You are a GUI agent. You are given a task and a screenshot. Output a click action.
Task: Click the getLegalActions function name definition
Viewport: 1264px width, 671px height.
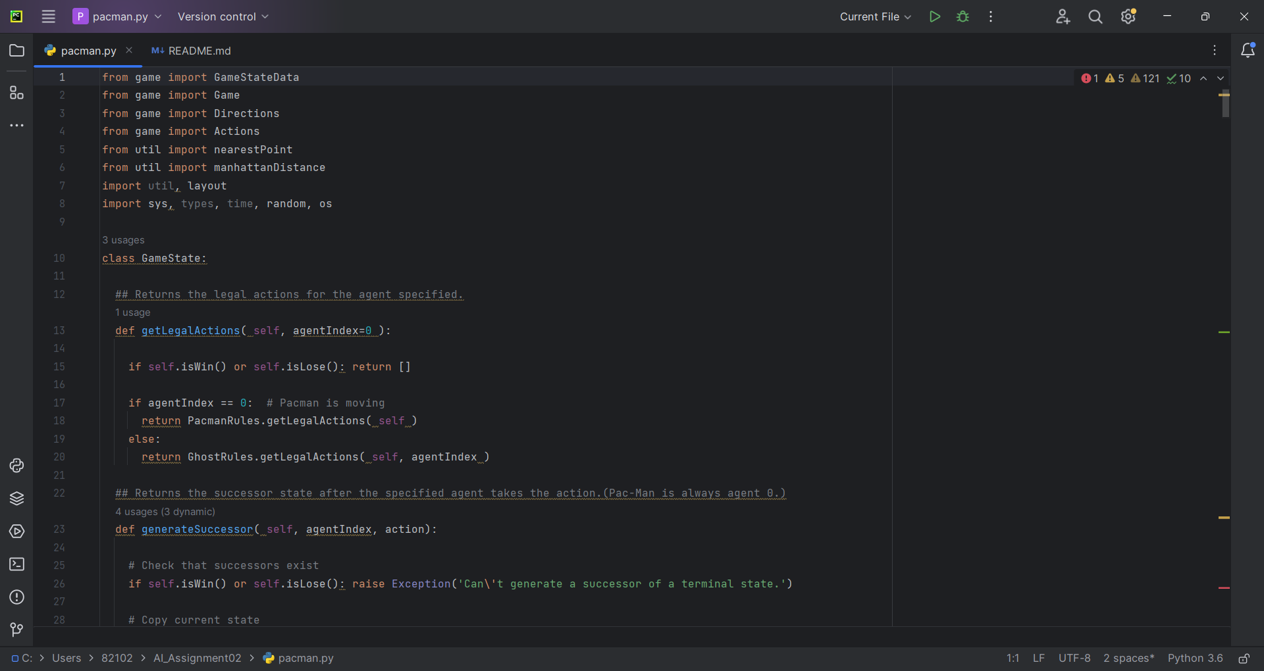click(x=191, y=330)
